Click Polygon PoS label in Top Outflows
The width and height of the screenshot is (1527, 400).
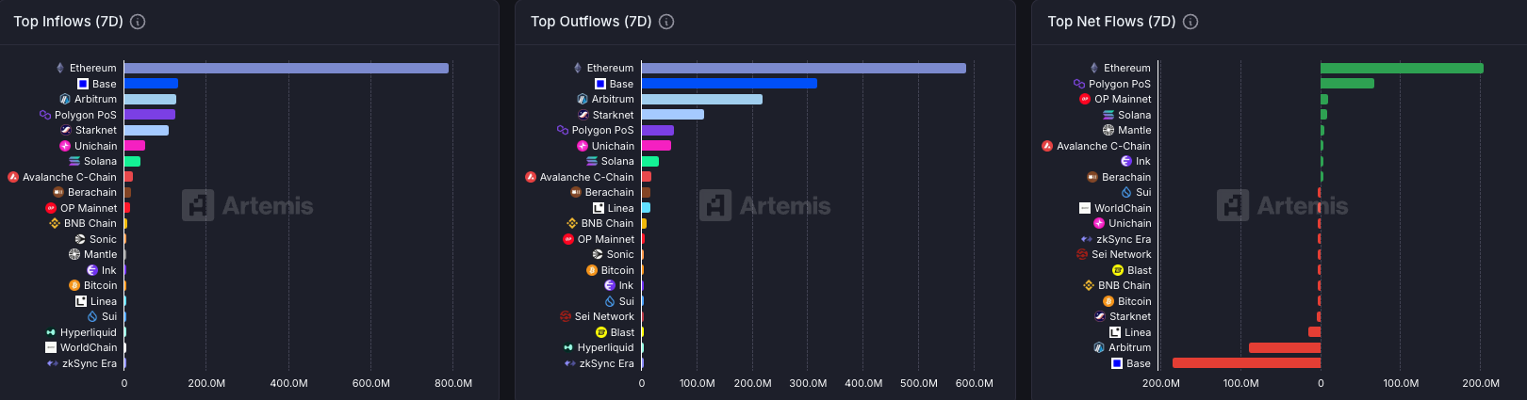coord(603,130)
